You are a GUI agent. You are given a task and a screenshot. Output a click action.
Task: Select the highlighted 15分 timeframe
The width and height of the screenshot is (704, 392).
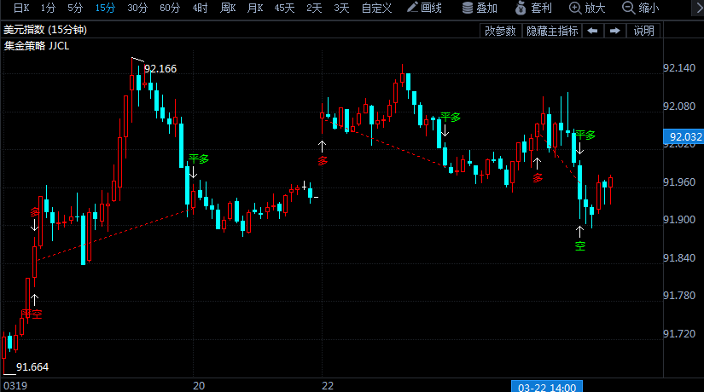[x=105, y=8]
